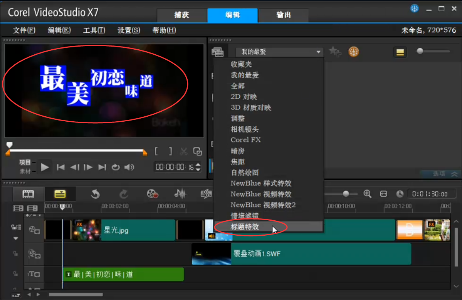
Task: Open the 文件(F) menu
Action: [x=24, y=30]
